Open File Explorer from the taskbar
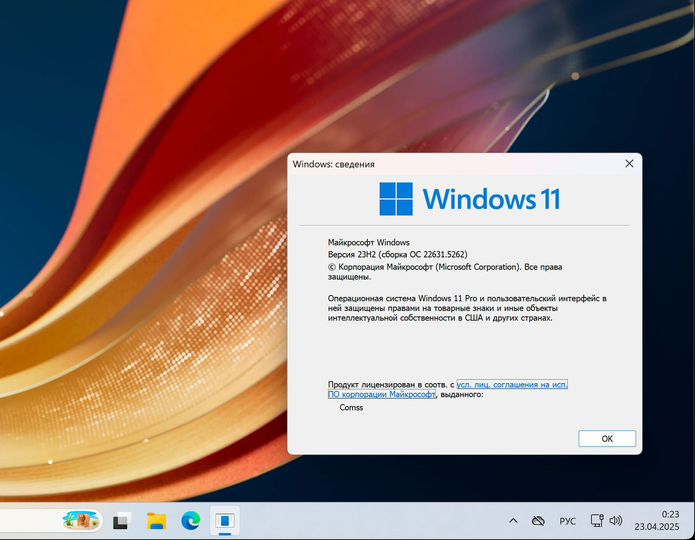Screen dimensions: 695x540 coord(156,521)
